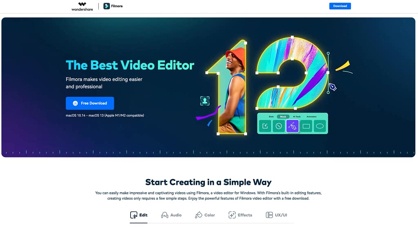Switch to the Animation tab in the hero panel

(x=311, y=117)
